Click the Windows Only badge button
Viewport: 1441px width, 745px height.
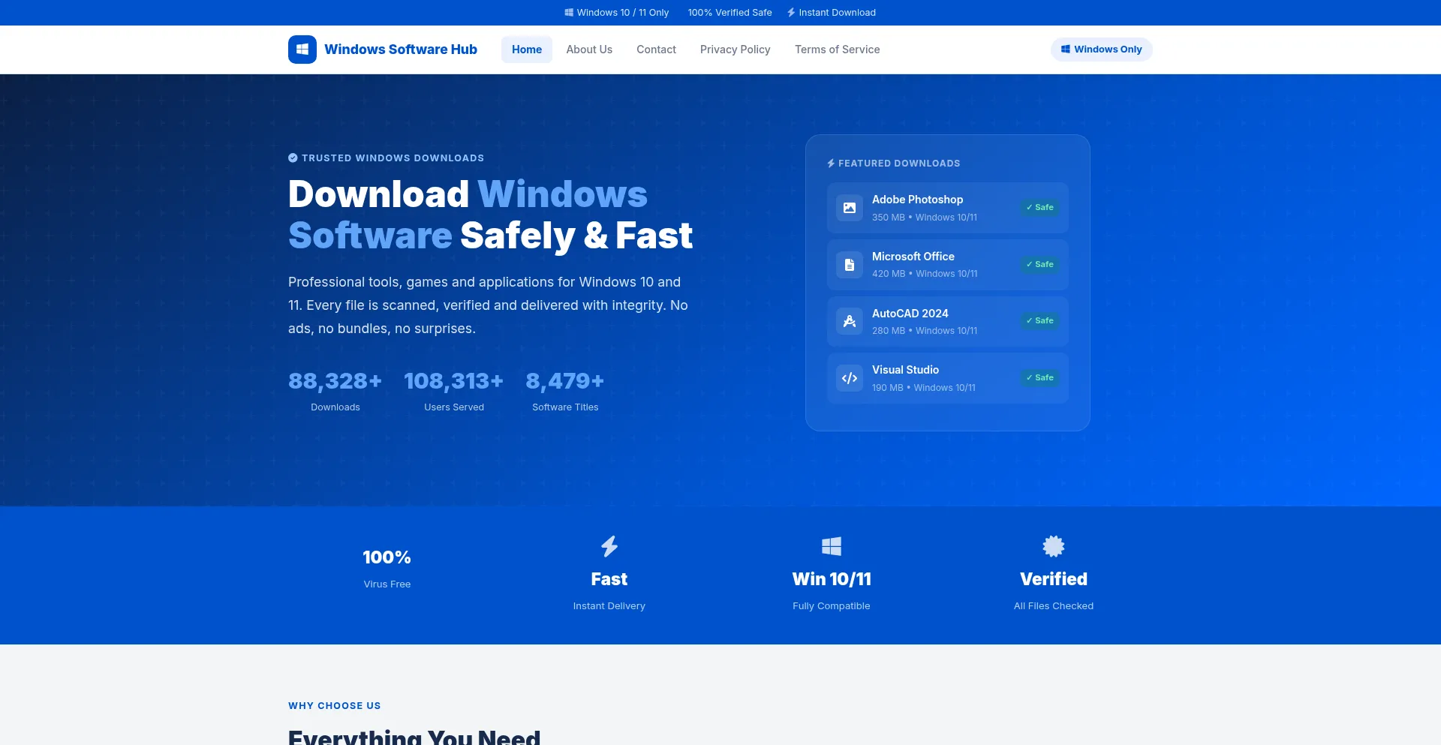coord(1102,50)
